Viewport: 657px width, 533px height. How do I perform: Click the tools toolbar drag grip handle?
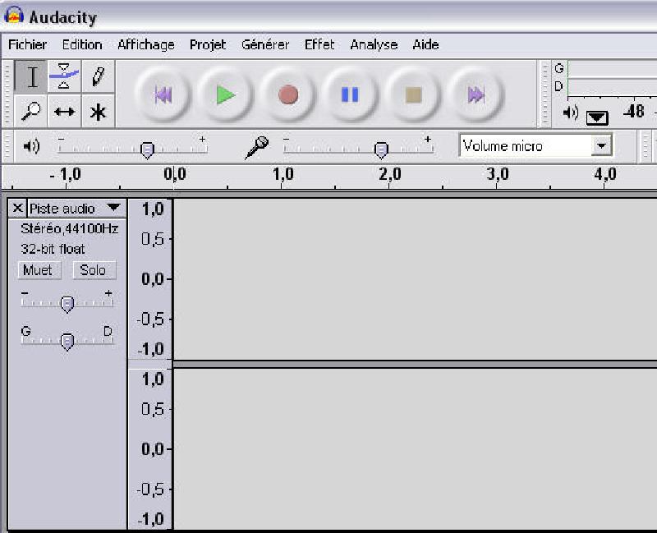7,94
